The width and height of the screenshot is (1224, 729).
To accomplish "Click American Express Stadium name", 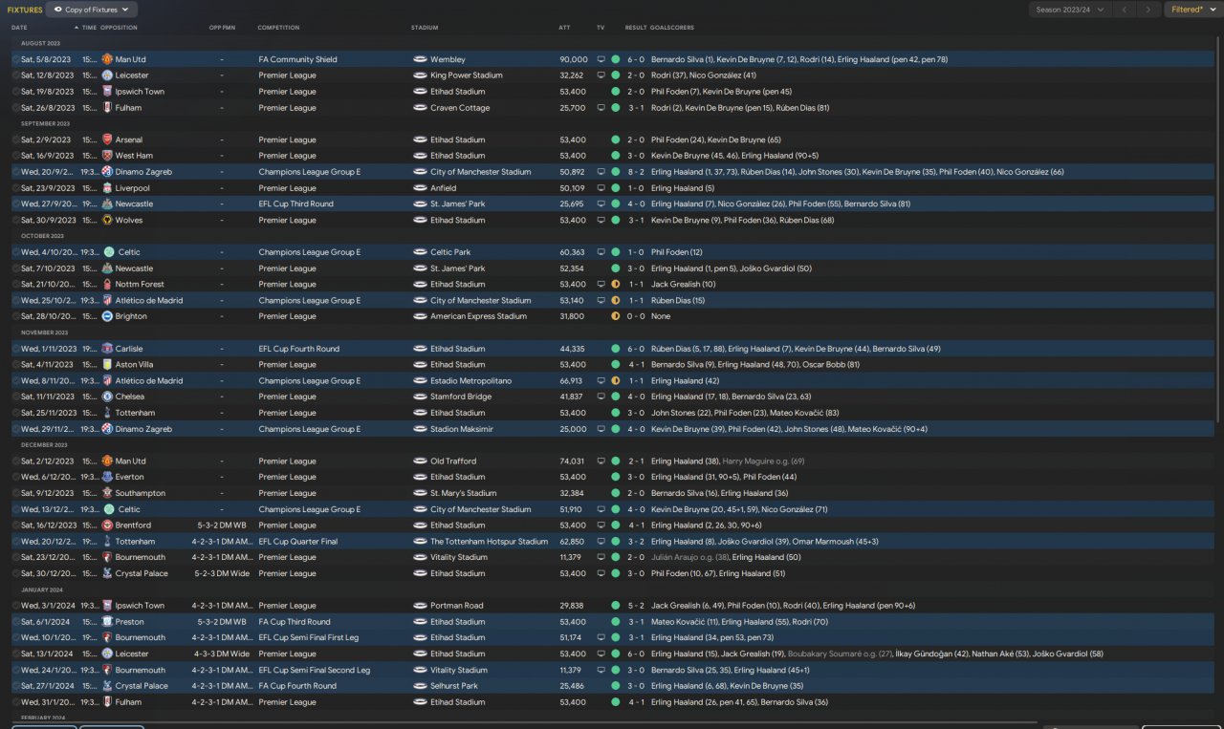I will click(478, 316).
